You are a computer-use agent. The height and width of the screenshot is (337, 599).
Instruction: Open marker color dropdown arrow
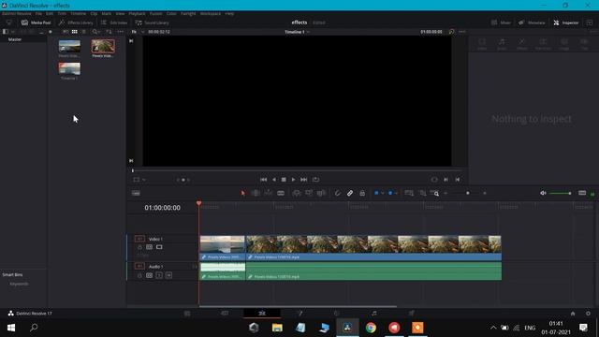[396, 194]
